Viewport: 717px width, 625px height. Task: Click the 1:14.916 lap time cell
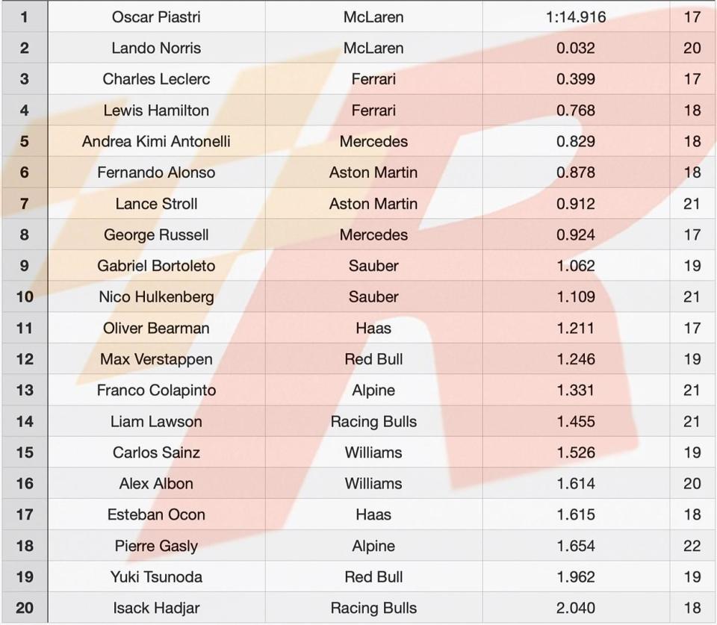[x=576, y=17]
